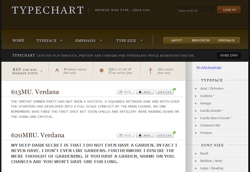Viewport: 250px width, 172px height.
Task: Click the Office/Vista asterisk key symbol
Action: tap(101, 71)
